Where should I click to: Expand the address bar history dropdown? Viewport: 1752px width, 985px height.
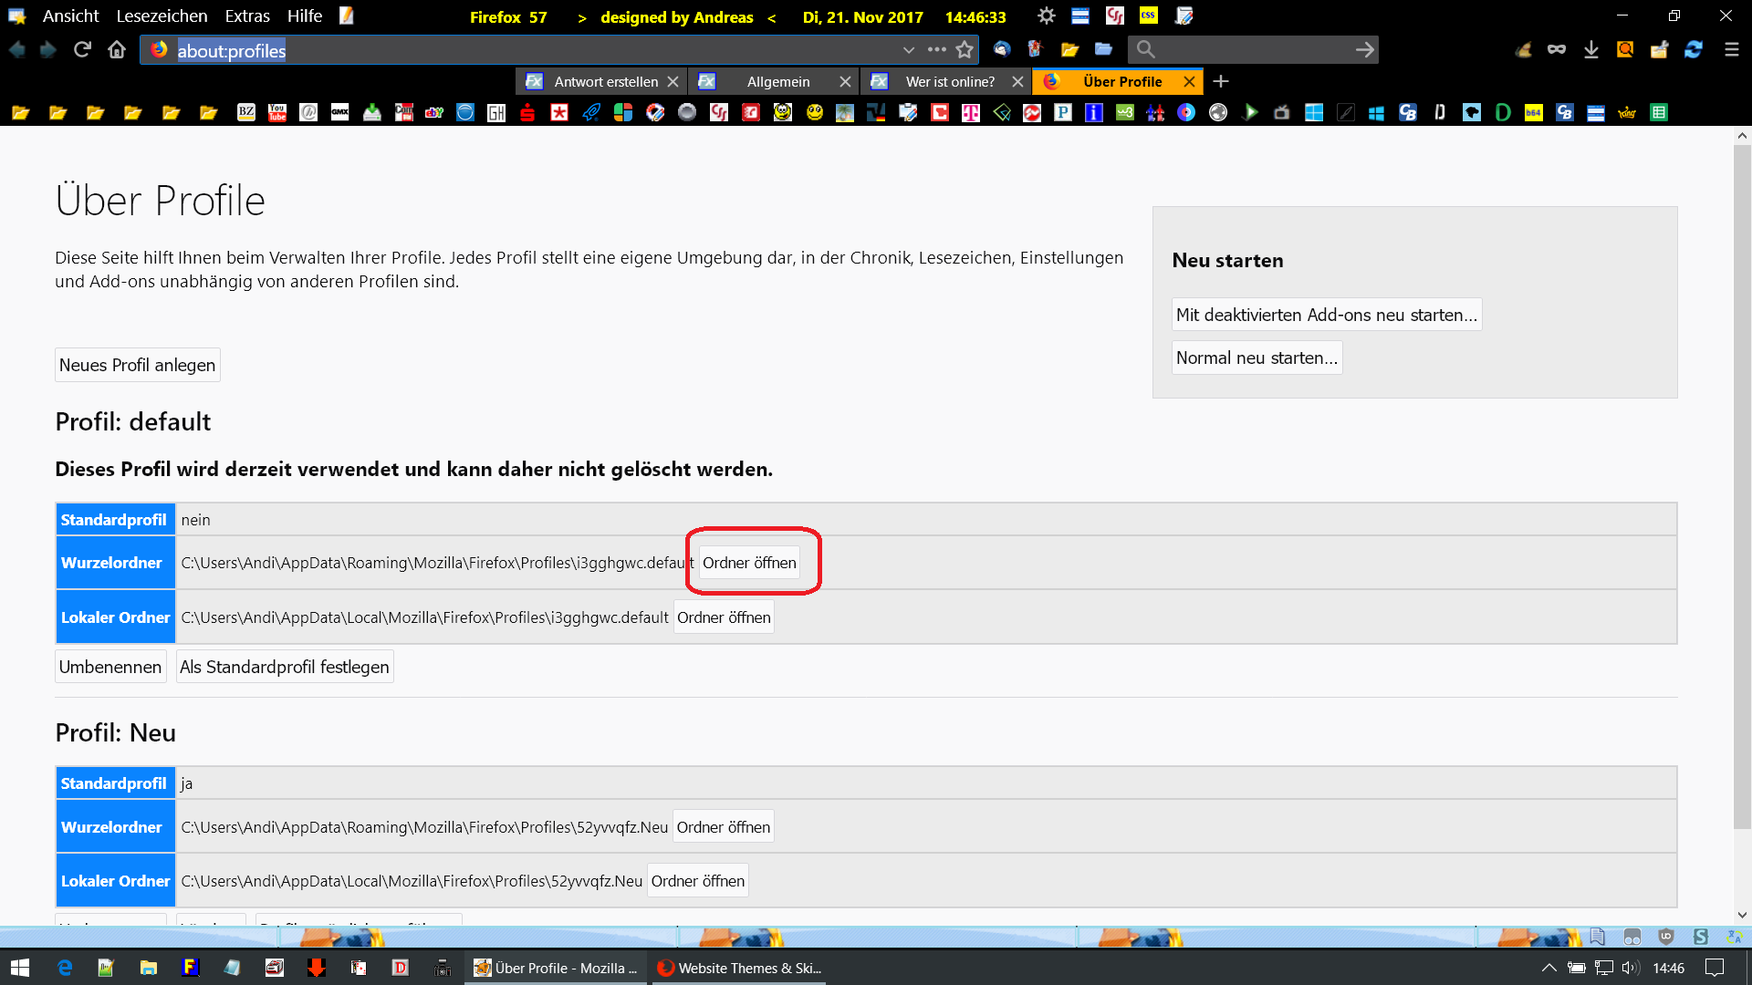pos(908,49)
